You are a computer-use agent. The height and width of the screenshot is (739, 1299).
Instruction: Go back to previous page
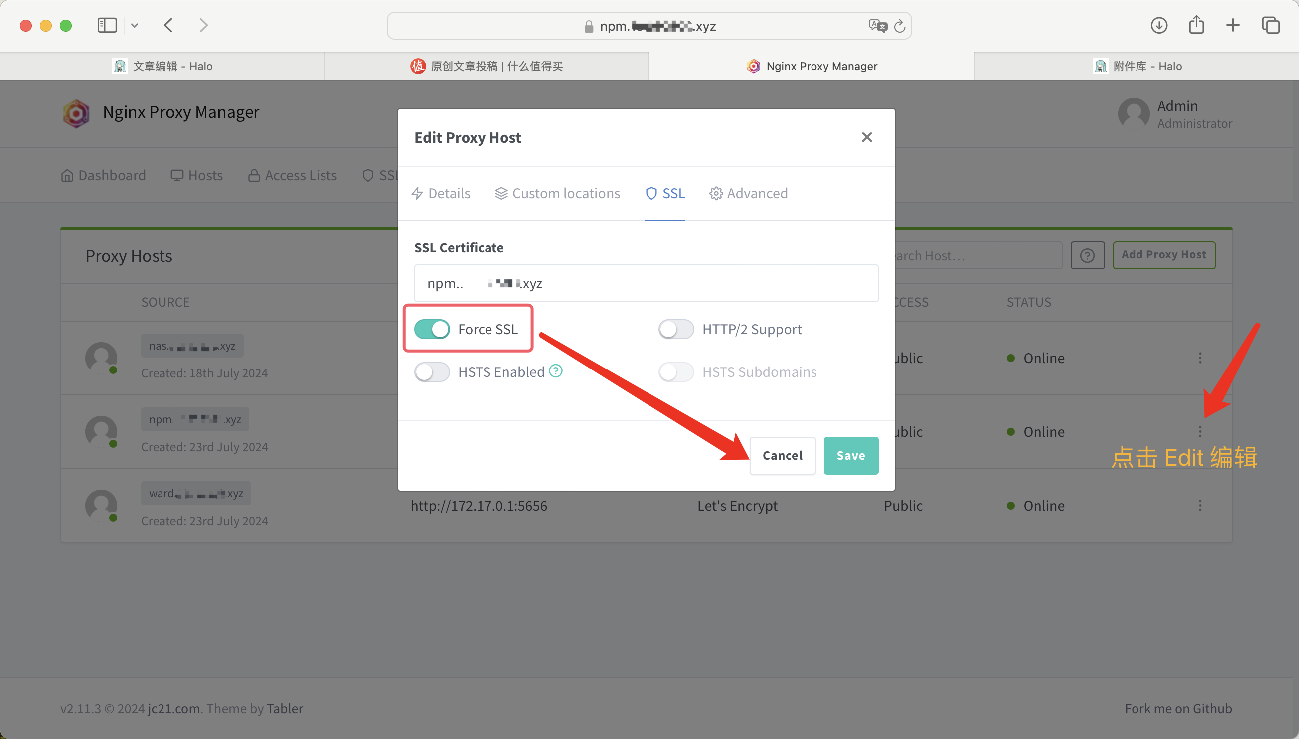[168, 25]
